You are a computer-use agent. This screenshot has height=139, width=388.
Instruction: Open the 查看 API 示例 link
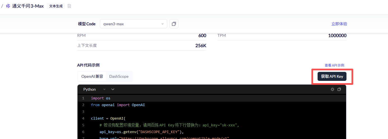point(334,65)
